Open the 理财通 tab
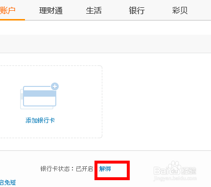The image size is (211, 187). point(51,11)
